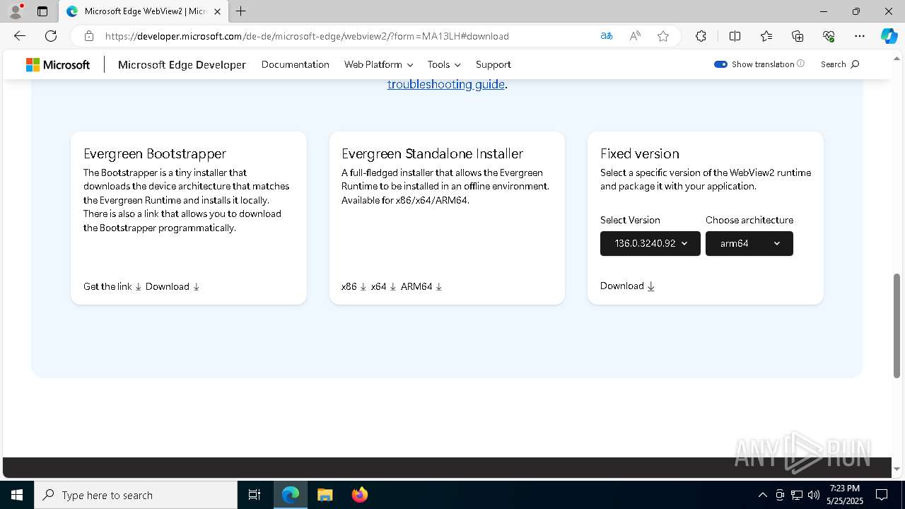Open the tab actions menu icon

(42, 11)
